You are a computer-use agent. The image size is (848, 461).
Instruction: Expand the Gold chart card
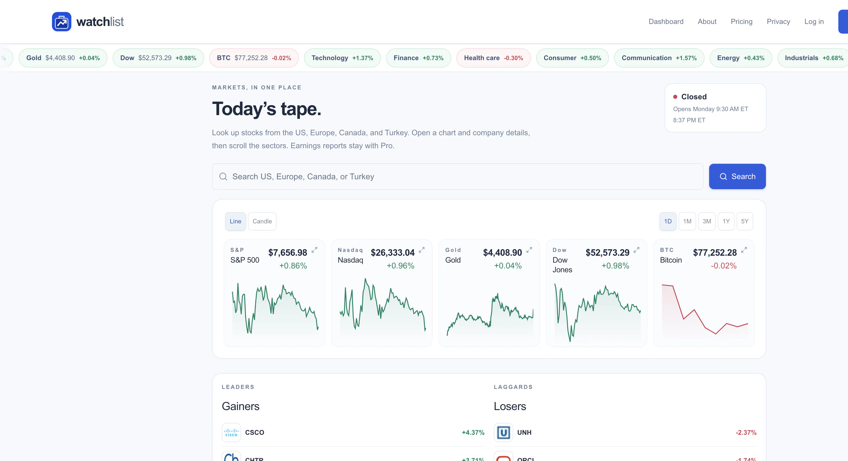coord(529,250)
